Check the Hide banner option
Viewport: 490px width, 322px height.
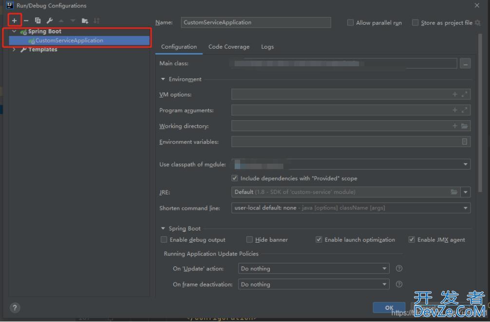click(249, 240)
